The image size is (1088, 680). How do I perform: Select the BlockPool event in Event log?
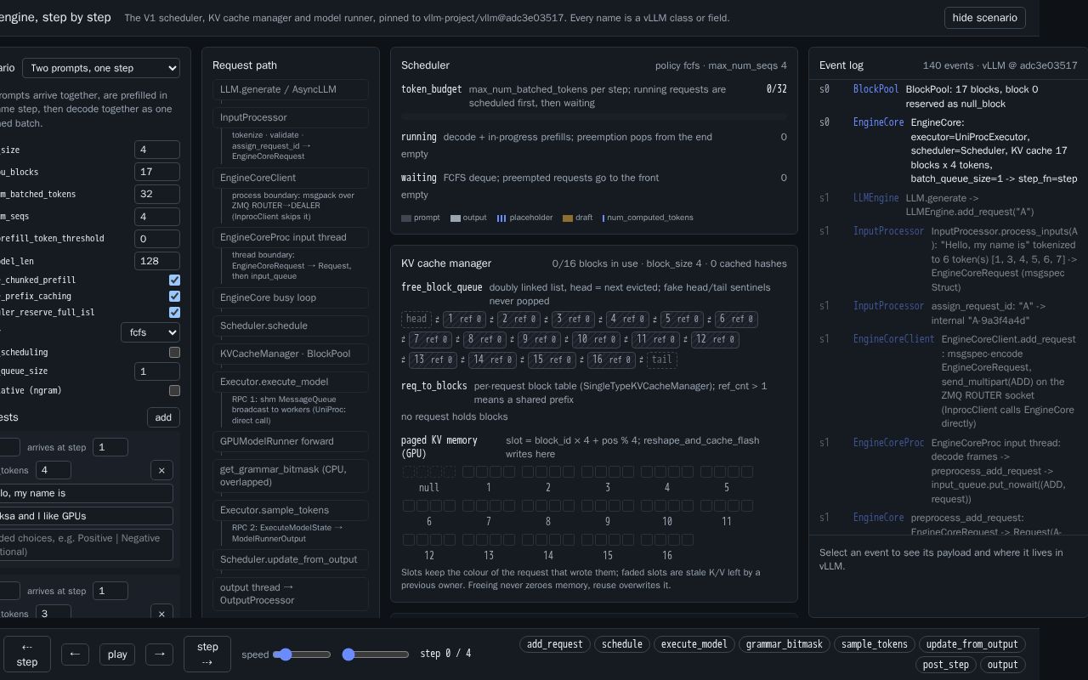coord(949,96)
